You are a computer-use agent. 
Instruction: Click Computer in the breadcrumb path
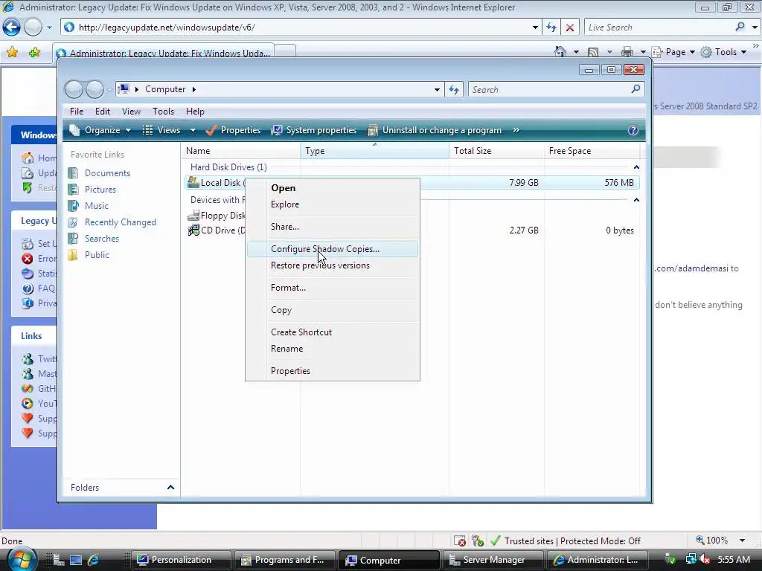165,89
